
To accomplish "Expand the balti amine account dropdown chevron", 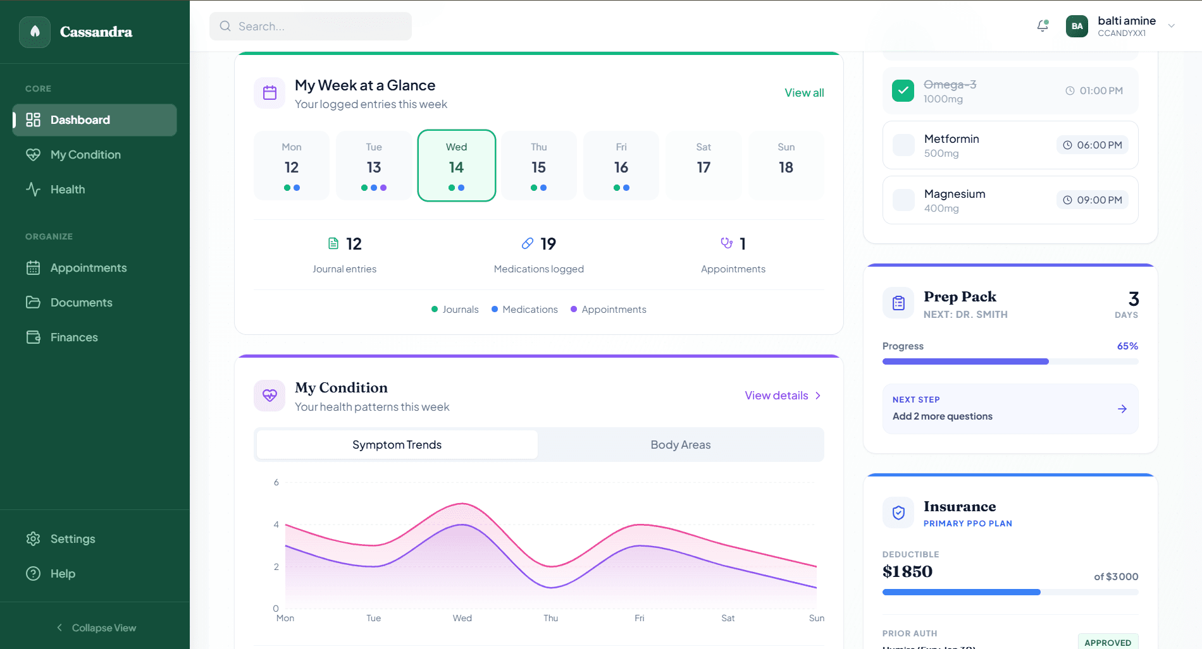I will click(x=1171, y=26).
